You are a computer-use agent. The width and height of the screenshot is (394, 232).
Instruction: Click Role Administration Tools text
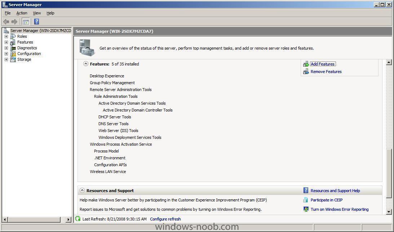point(116,96)
